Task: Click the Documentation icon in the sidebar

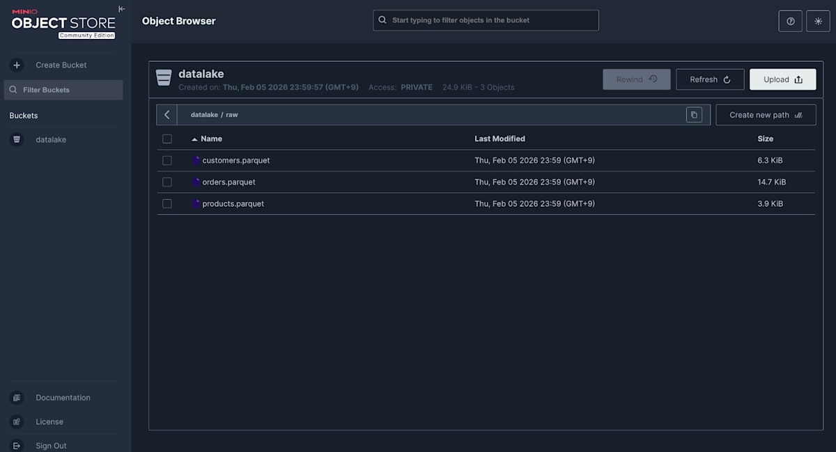Action: (x=17, y=398)
